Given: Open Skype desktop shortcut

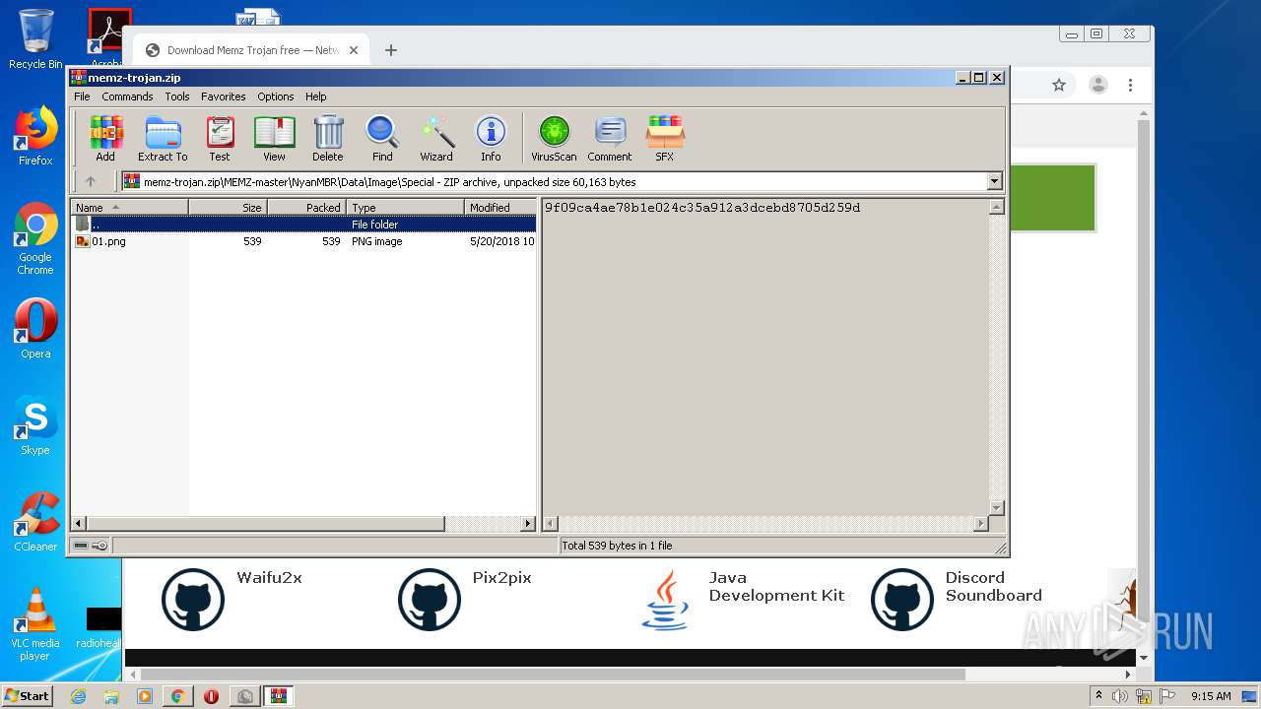Looking at the screenshot, I should pyautogui.click(x=35, y=425).
